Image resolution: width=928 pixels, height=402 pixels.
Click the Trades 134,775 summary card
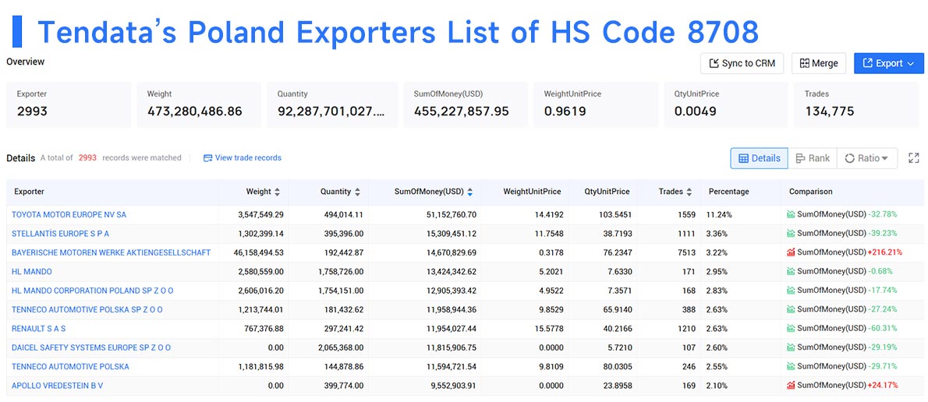(856, 104)
